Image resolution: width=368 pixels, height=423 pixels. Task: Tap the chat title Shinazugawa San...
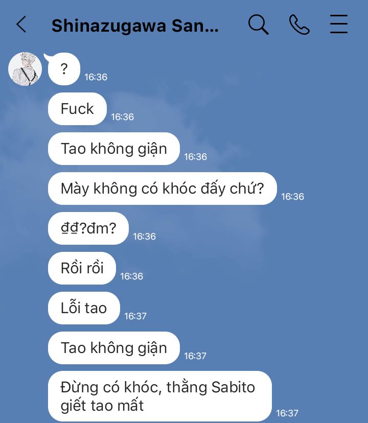tap(135, 26)
